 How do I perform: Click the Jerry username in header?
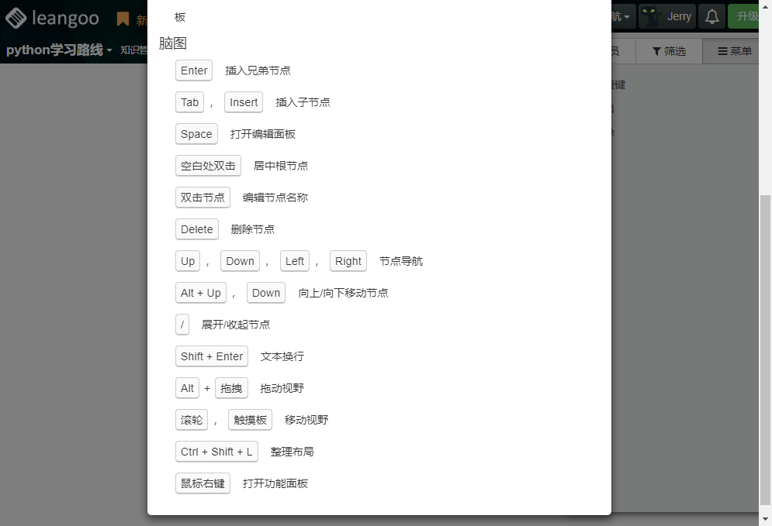[679, 17]
